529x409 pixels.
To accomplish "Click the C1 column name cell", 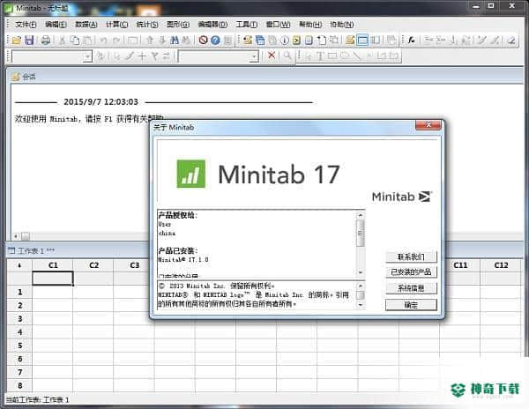I will click(53, 279).
